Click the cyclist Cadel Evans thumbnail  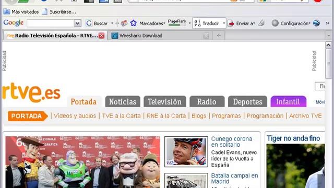tap(186, 151)
